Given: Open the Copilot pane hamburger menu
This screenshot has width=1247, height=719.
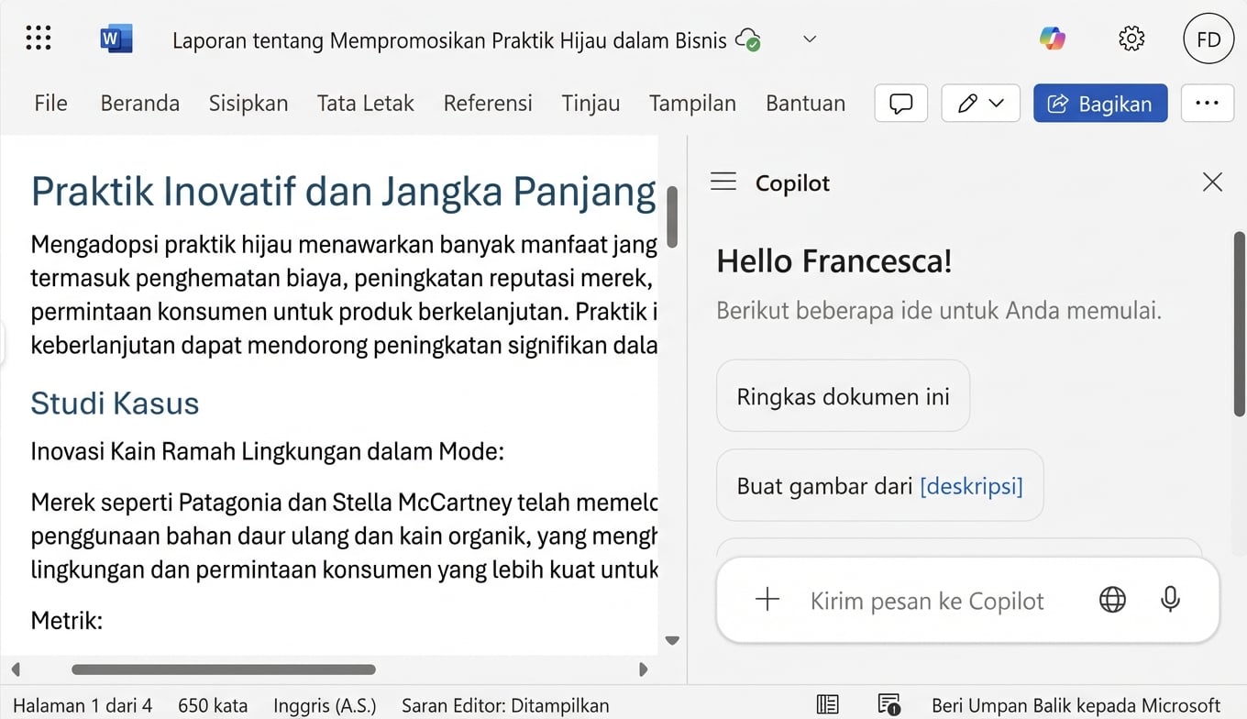Looking at the screenshot, I should [723, 182].
